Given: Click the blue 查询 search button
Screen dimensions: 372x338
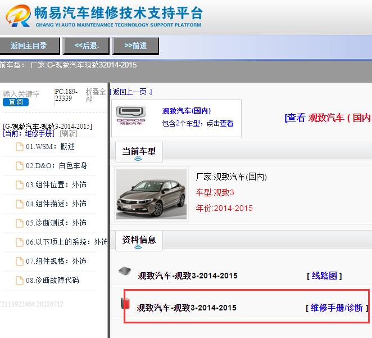Looking at the screenshot, I should point(16,102).
